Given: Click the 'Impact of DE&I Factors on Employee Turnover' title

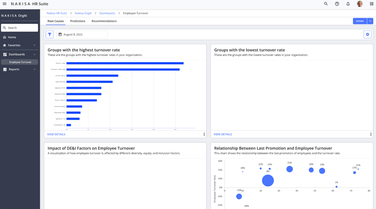Looking at the screenshot, I should pos(91,149).
